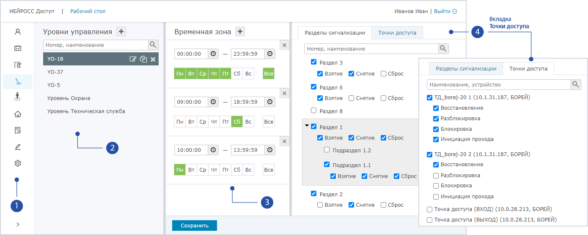This screenshot has height=235, width=588.
Task: Add a new time zone interval
Action: click(240, 32)
